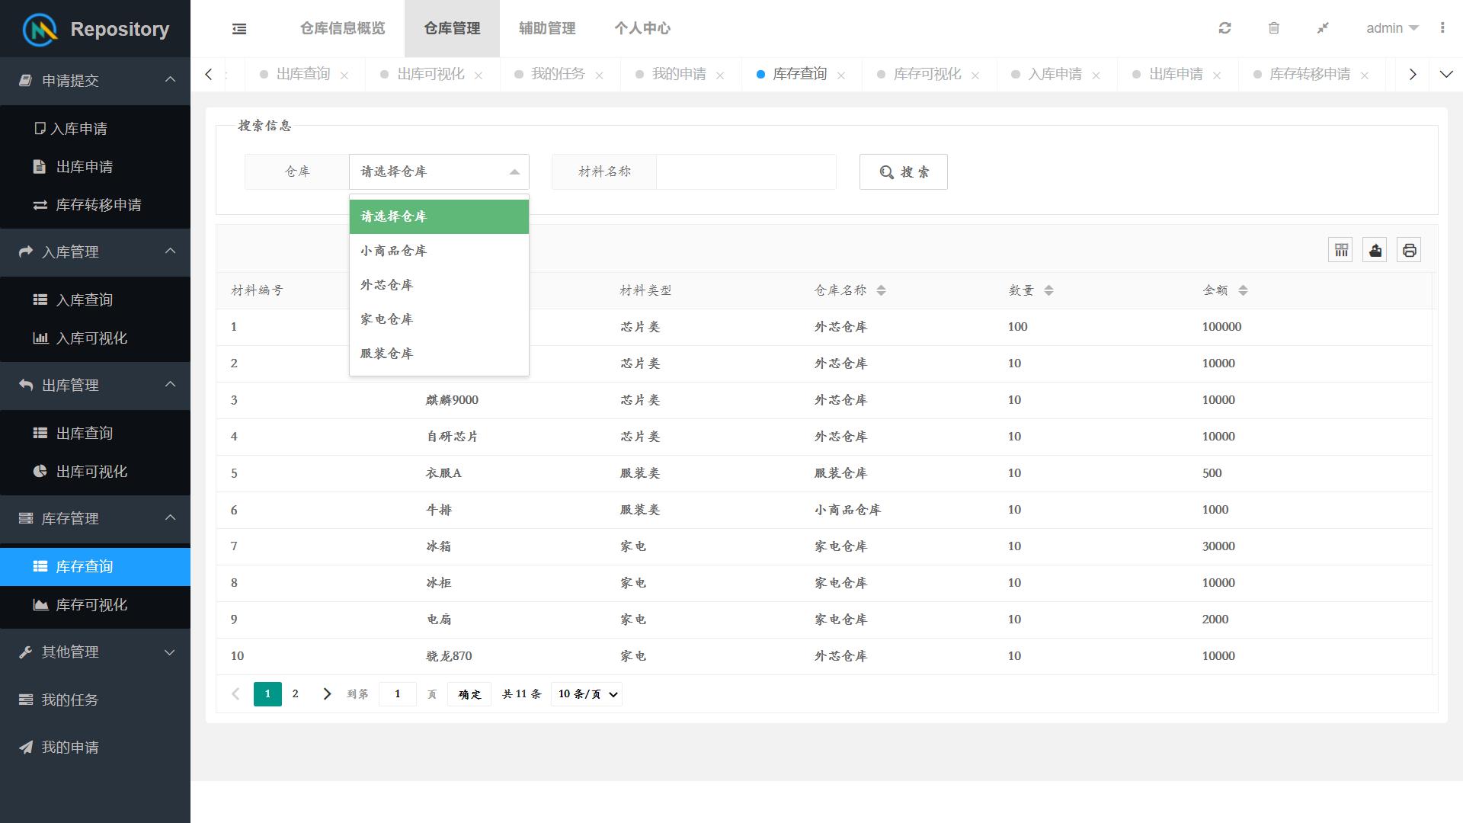Collapse the 申请提交 sidebar section

(95, 80)
